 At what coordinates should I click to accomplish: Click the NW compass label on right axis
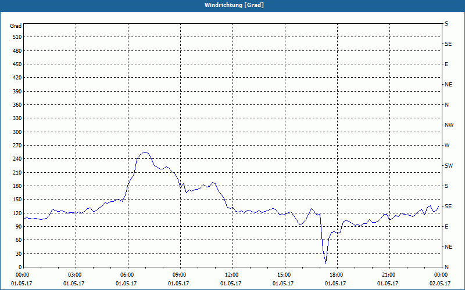tap(449, 125)
